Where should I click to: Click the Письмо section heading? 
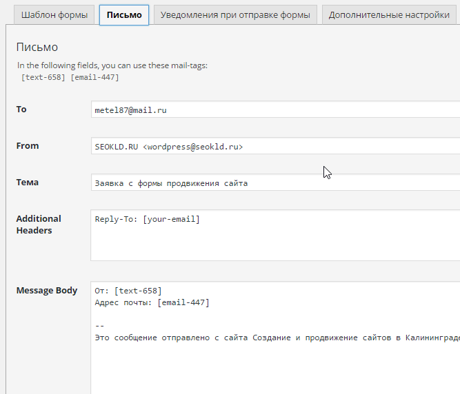tap(37, 47)
